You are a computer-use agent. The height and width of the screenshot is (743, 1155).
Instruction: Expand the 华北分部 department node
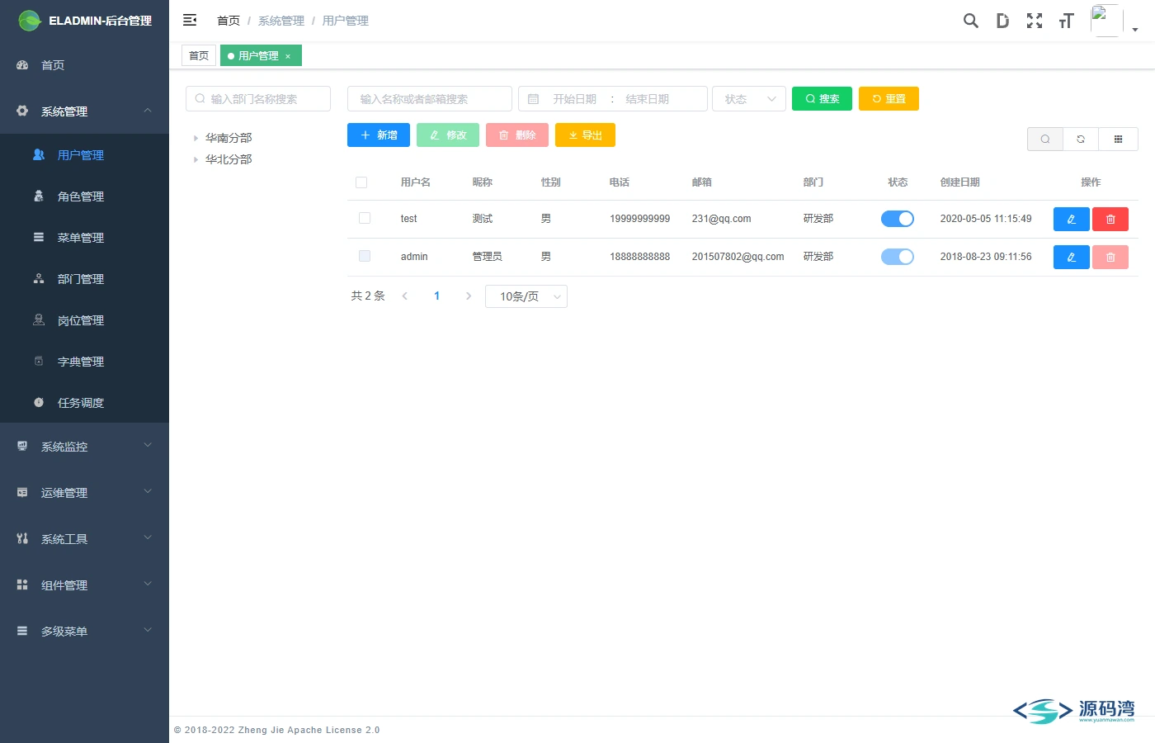(x=196, y=160)
